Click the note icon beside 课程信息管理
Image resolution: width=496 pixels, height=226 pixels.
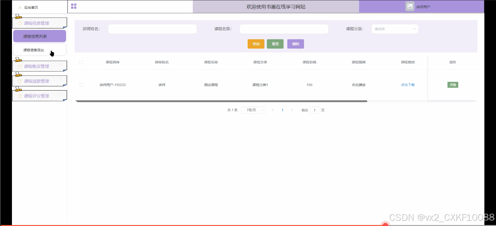pyautogui.click(x=20, y=23)
